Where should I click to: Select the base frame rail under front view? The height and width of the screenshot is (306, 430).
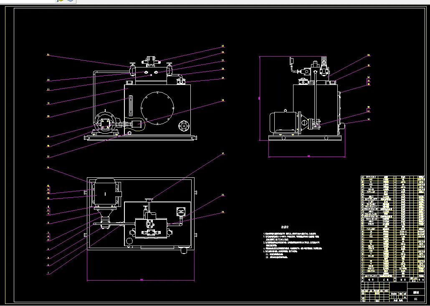(x=140, y=138)
